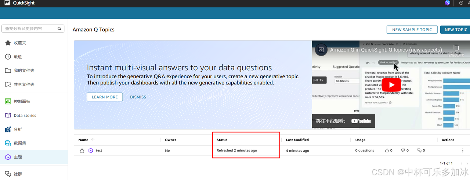Play the YouTube video
The height and width of the screenshot is (180, 470).
point(392,85)
